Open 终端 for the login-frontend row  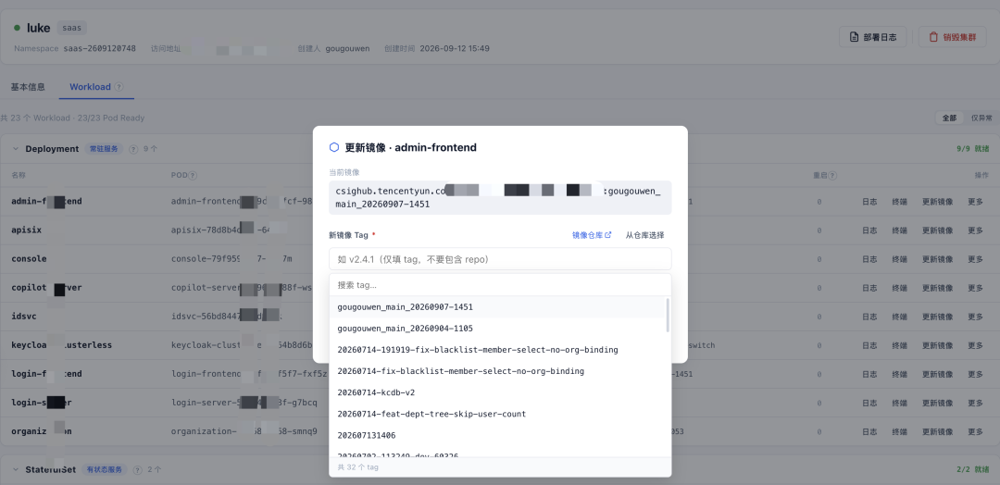(x=899, y=374)
